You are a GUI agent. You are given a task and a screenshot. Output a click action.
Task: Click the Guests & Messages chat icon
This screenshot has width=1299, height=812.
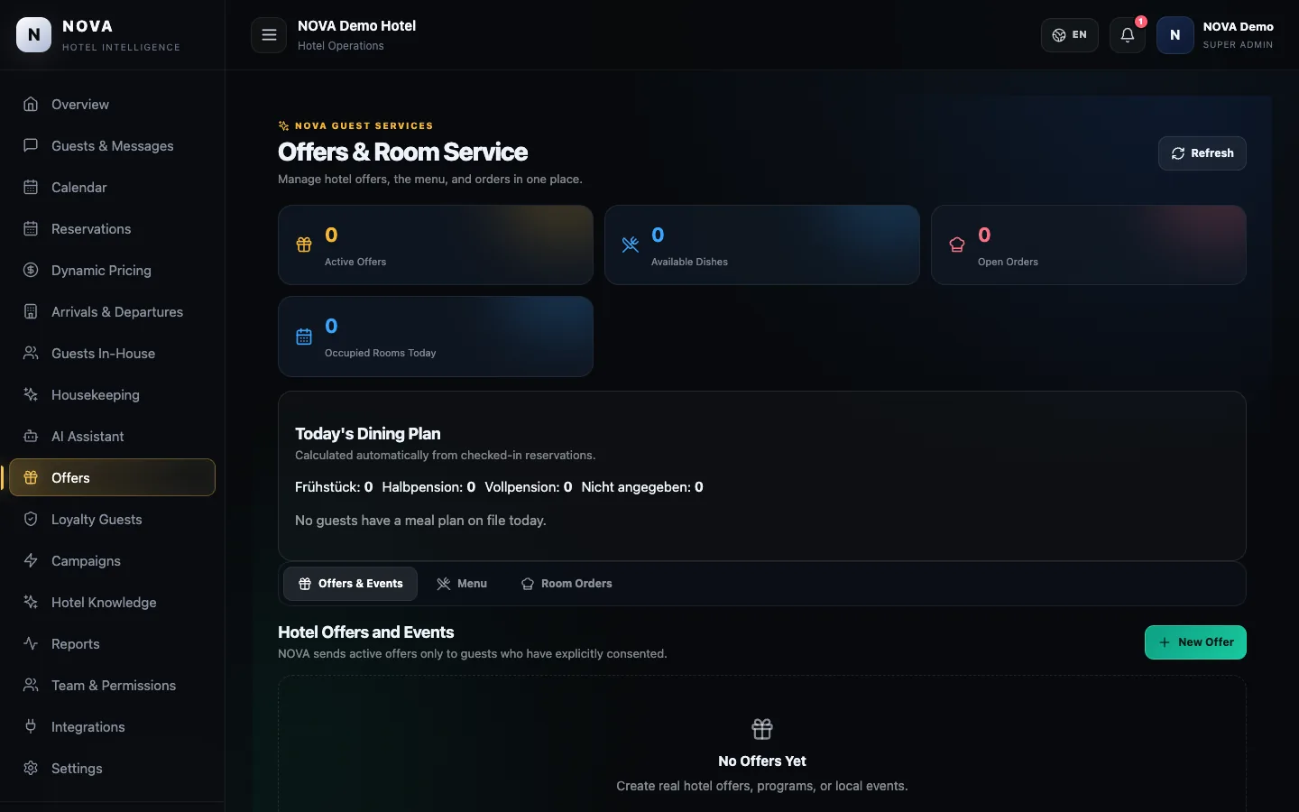31,145
